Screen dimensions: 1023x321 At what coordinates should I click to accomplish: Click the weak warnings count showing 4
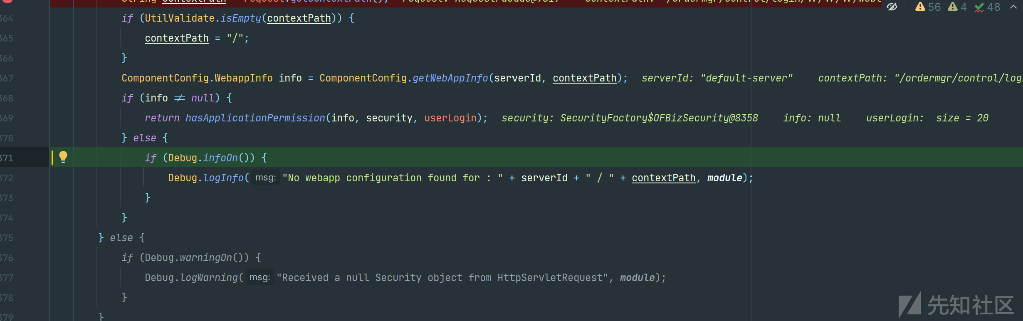[957, 7]
